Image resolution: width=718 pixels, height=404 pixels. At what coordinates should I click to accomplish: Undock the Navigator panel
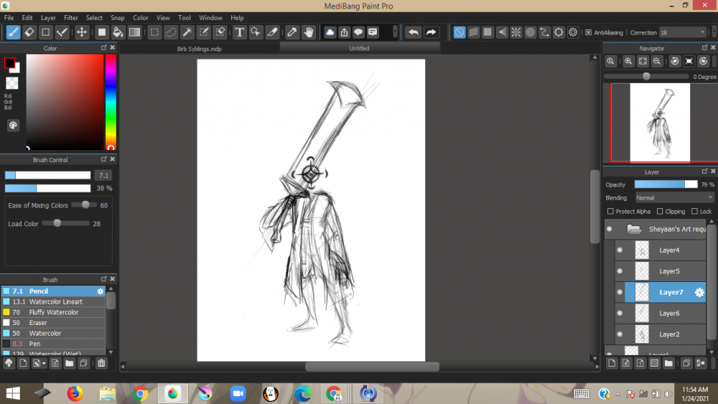coord(705,47)
